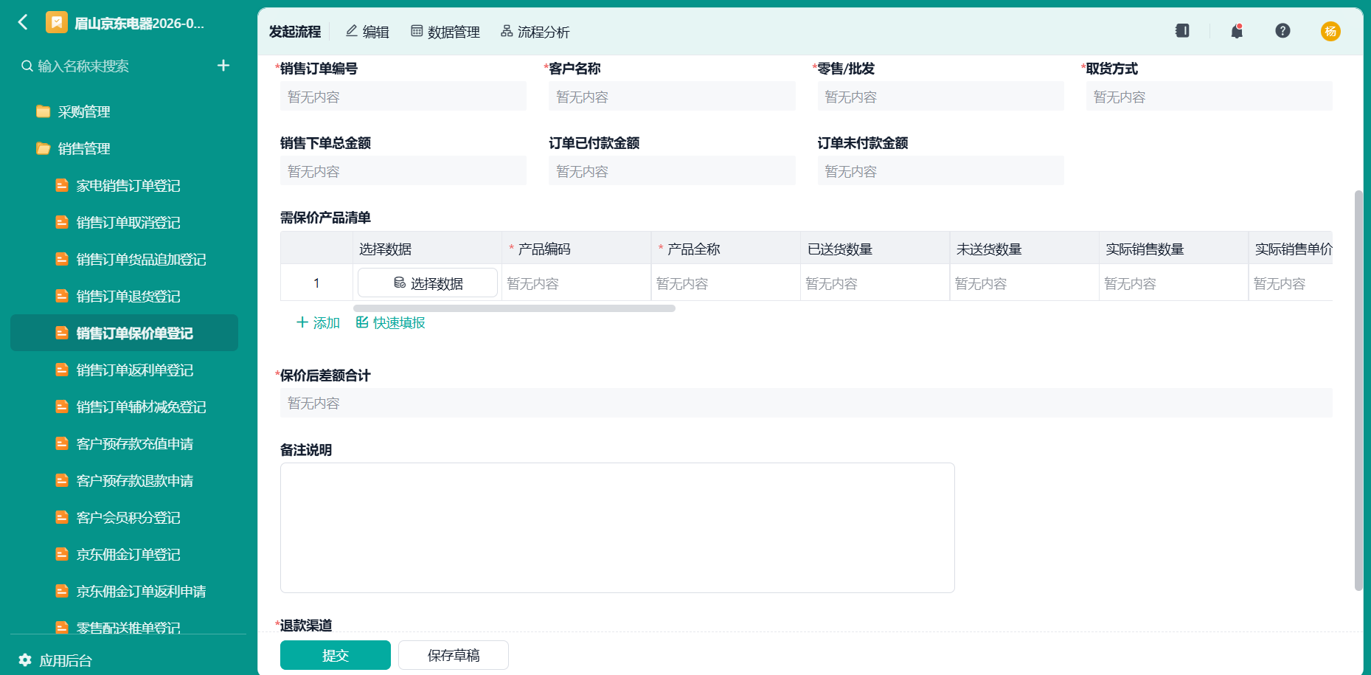Viewport: 1371px width, 675px height.
Task: Click the 未送货数量 cell in row 1
Action: click(1024, 283)
